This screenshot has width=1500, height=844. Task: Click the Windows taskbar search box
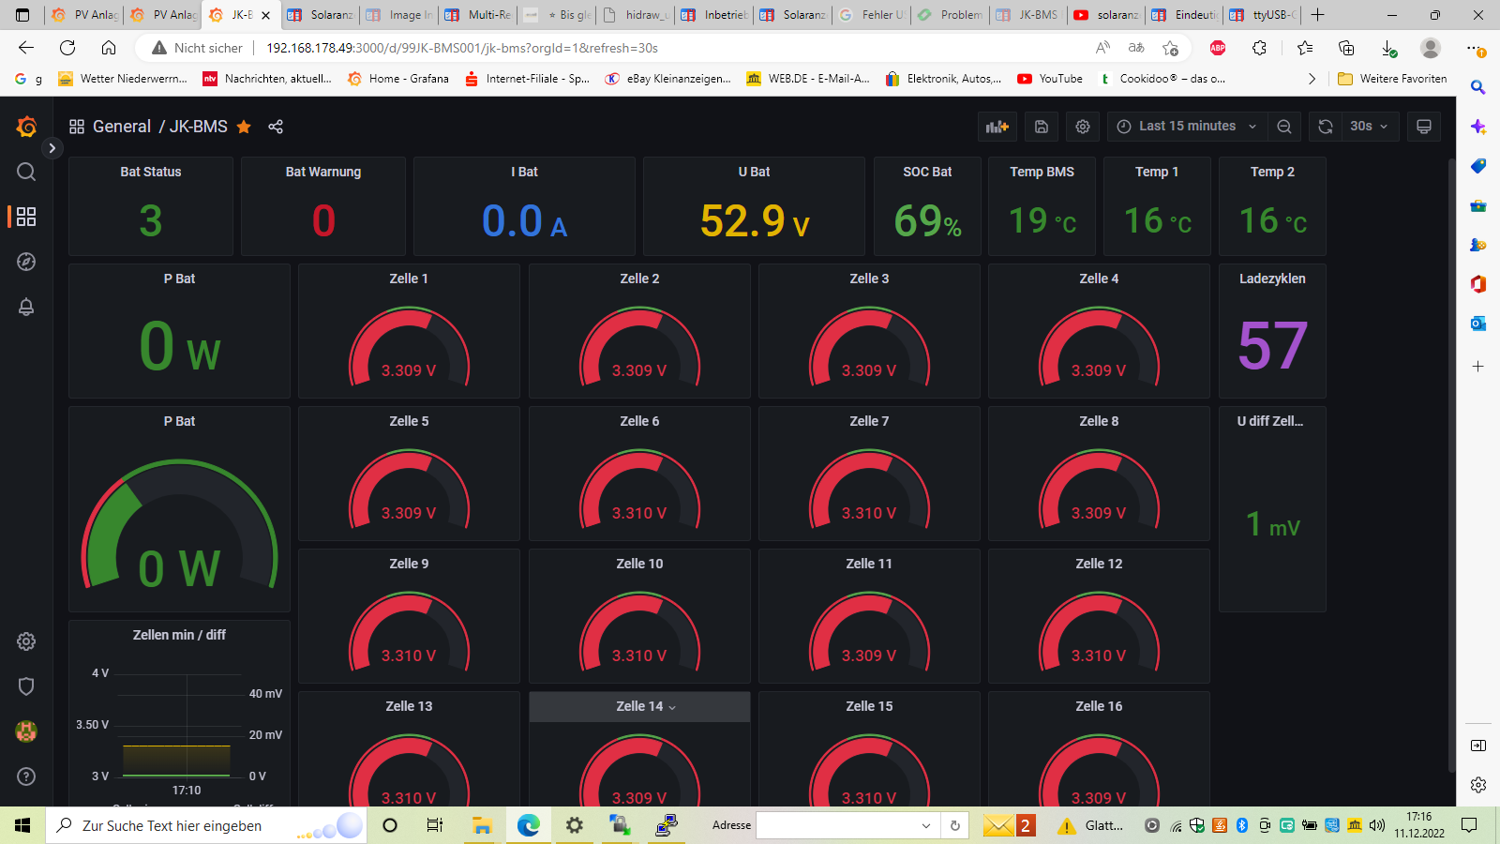(x=187, y=825)
